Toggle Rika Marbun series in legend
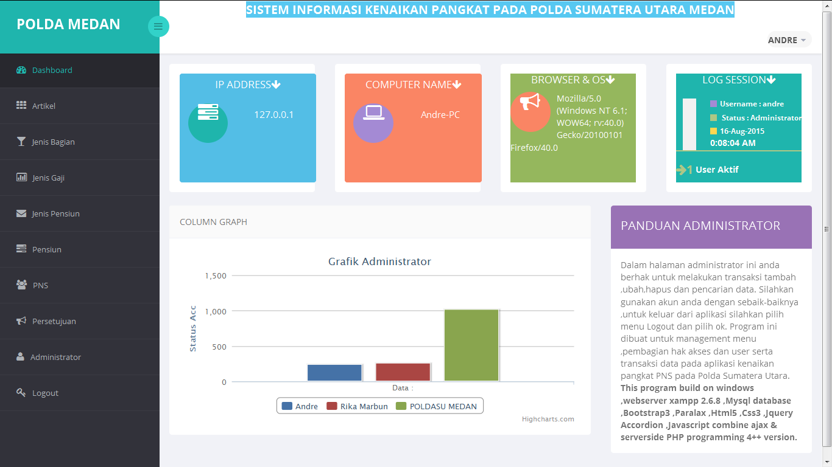832x467 pixels. [358, 406]
